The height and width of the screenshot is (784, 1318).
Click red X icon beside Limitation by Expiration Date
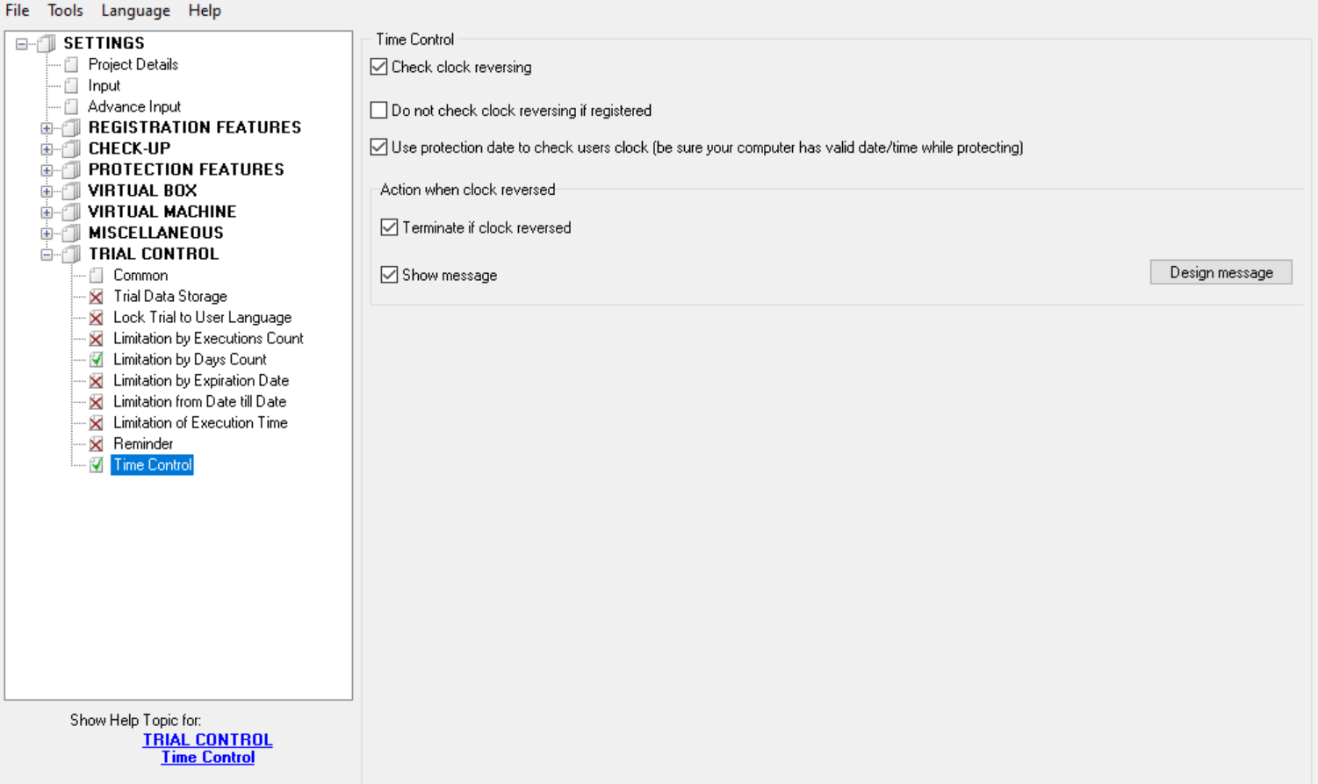(97, 381)
